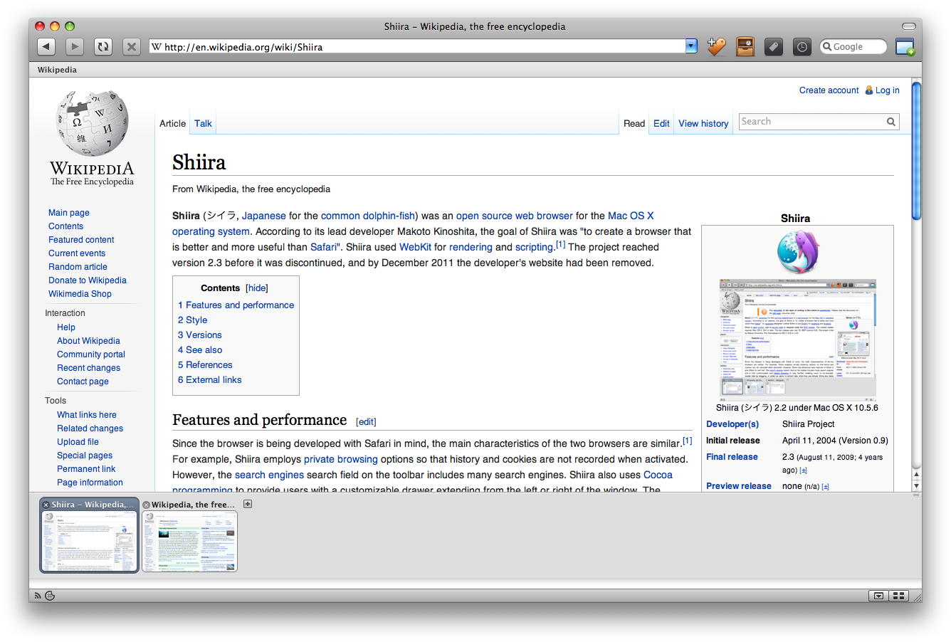Image resolution: width=951 pixels, height=642 pixels.
Task: Click citation [1] after scripting
Action: point(560,244)
